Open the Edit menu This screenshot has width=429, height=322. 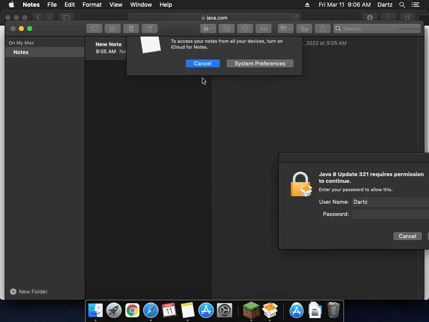[70, 5]
